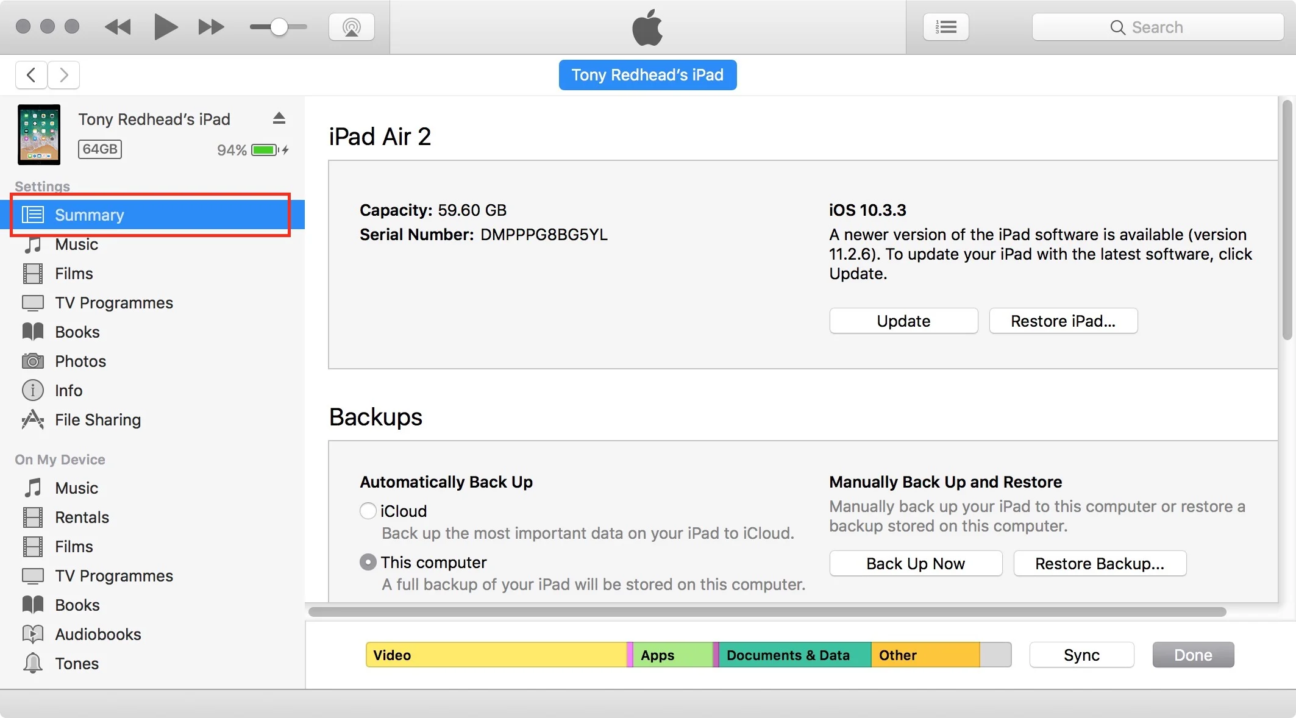The image size is (1296, 718).
Task: Click the Sync button
Action: pyautogui.click(x=1082, y=655)
